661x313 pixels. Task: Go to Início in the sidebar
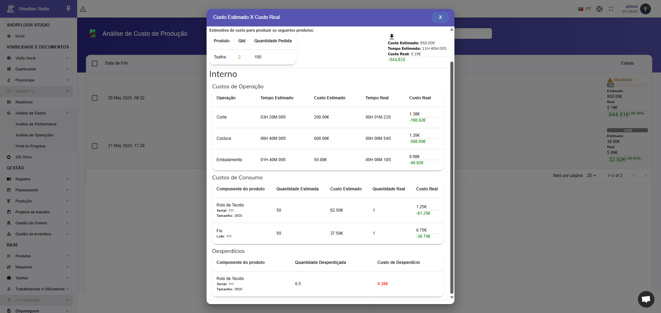tap(20, 36)
